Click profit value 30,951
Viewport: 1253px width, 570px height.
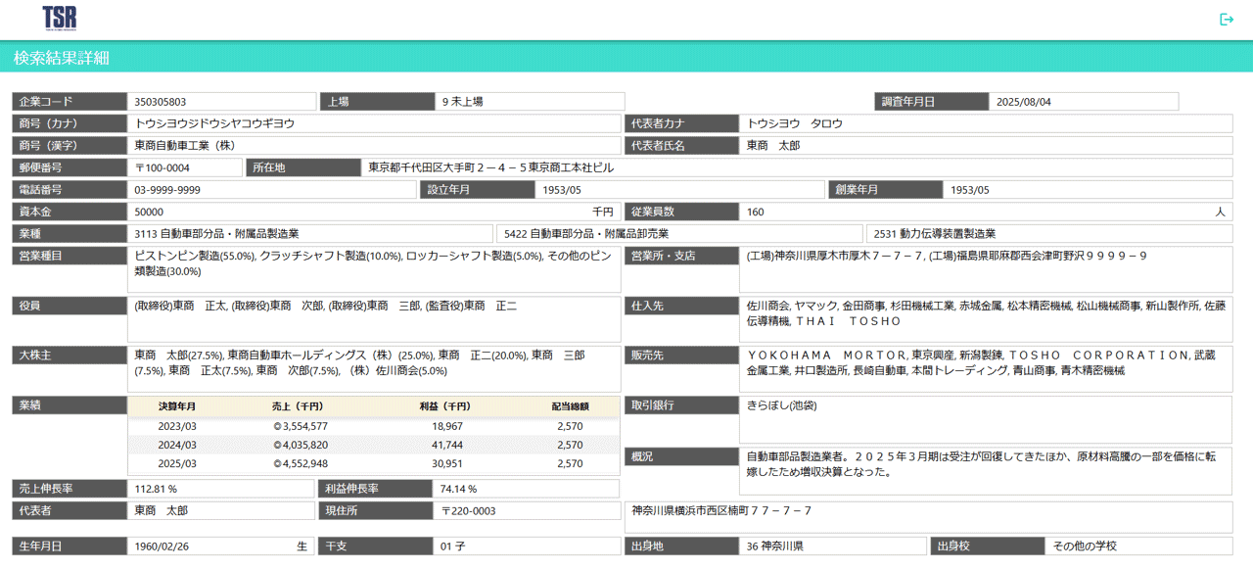(447, 463)
